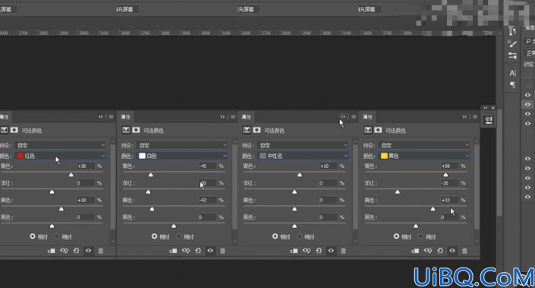Image resolution: width=535 pixels, height=288 pixels.
Task: Collapse Yellow panel with the >> arrows
Action: 464,117
